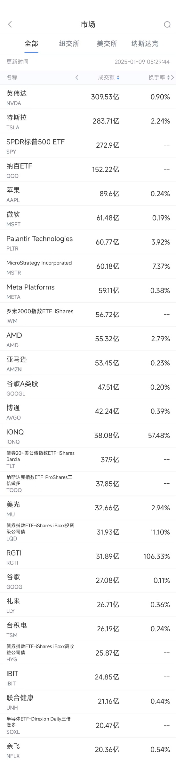Select the IONQ stock row

88,436
